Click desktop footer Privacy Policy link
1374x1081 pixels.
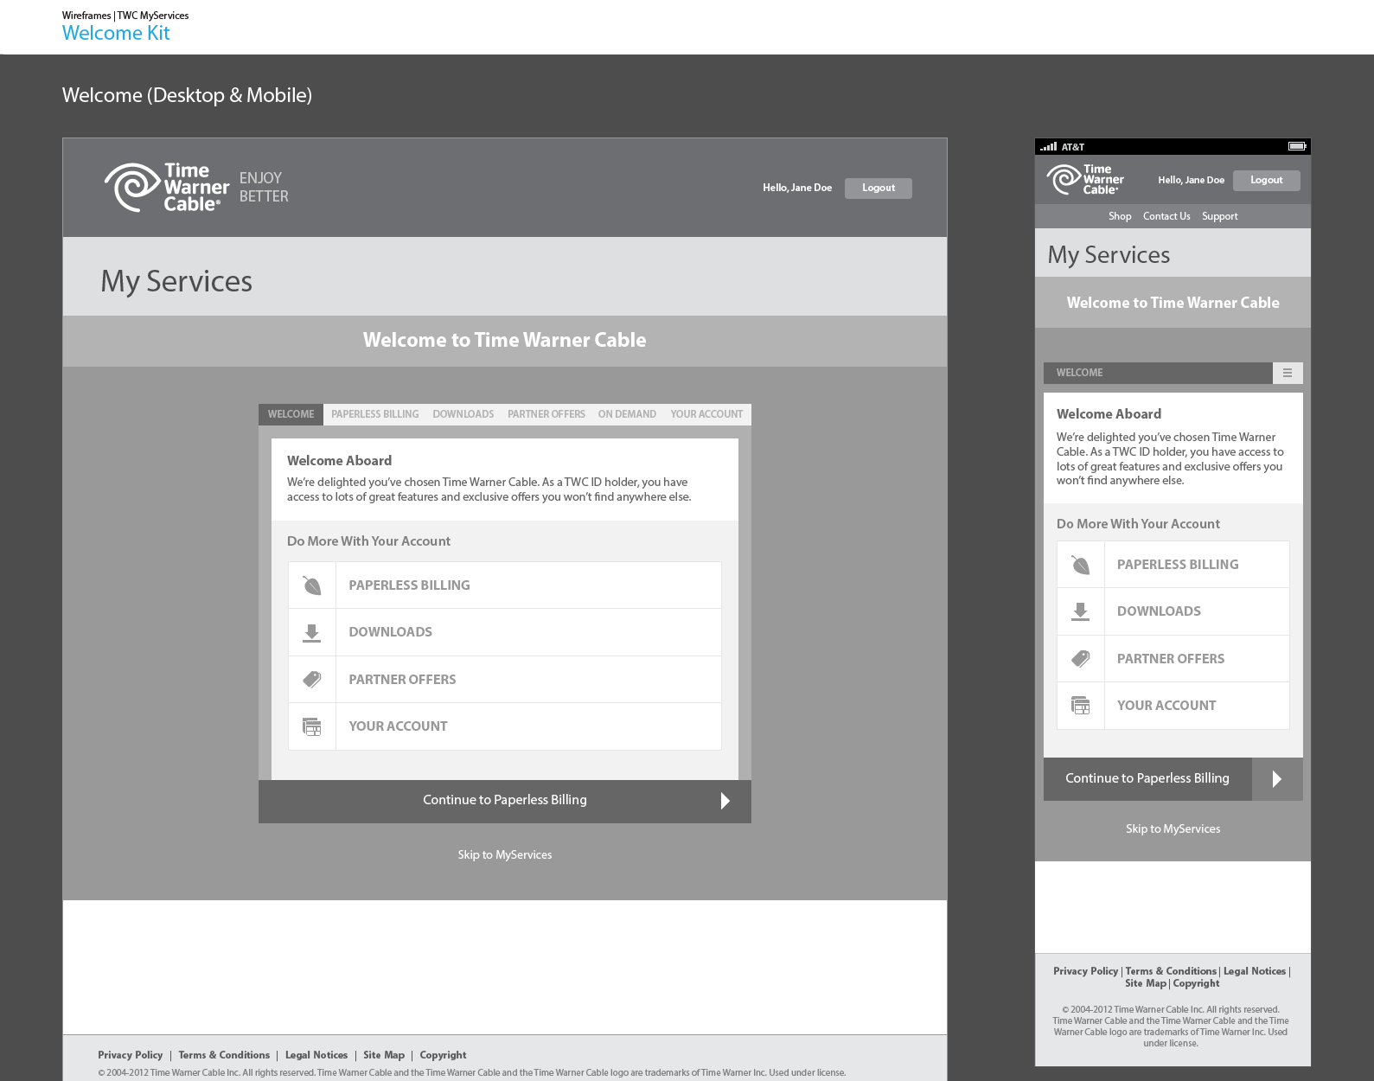130,1056
